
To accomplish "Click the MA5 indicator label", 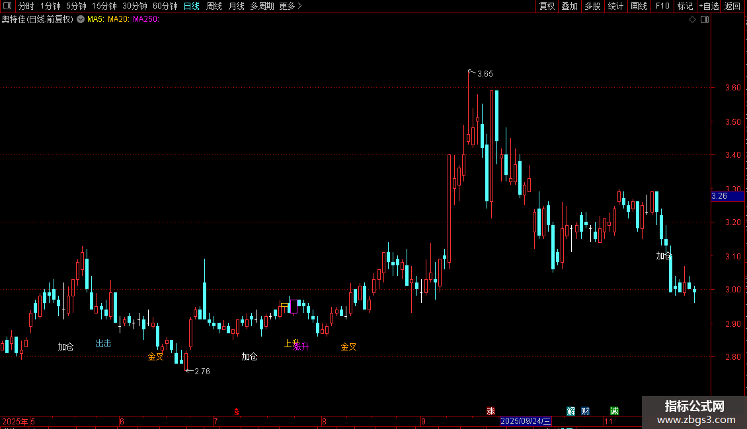I will pyautogui.click(x=95, y=19).
